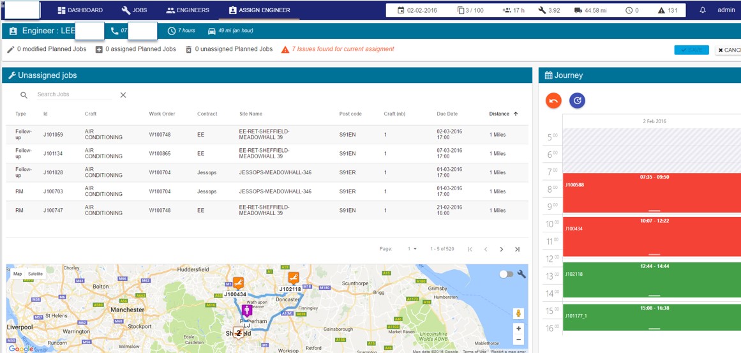This screenshot has width=741, height=353.
Task: Click the wrench 3.92 indicator
Action: (x=549, y=10)
